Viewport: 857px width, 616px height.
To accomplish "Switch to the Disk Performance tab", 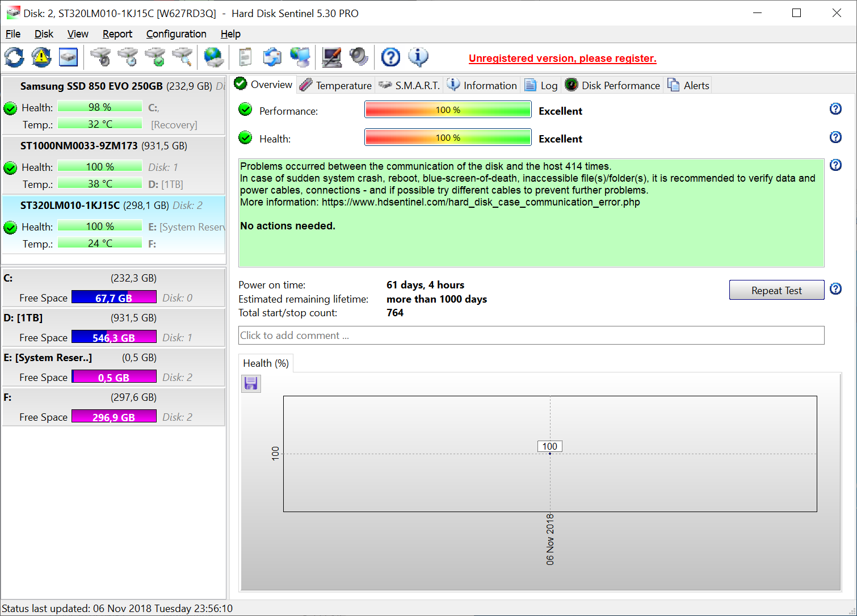I will pyautogui.click(x=612, y=85).
